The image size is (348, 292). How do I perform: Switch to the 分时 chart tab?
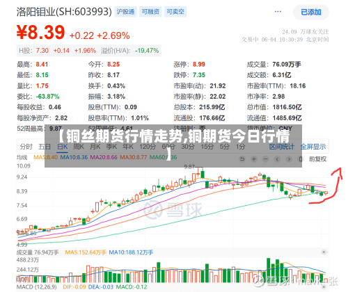[x=26, y=147]
